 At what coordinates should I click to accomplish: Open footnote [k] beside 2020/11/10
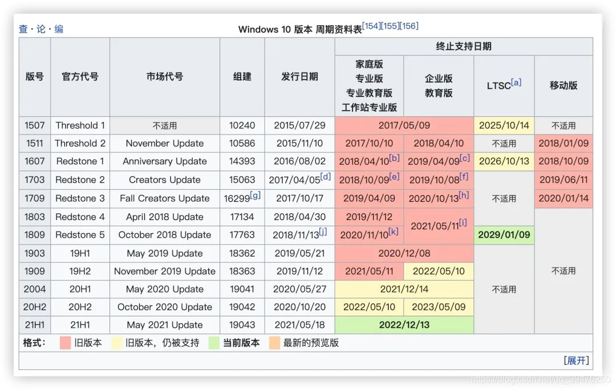coord(394,231)
